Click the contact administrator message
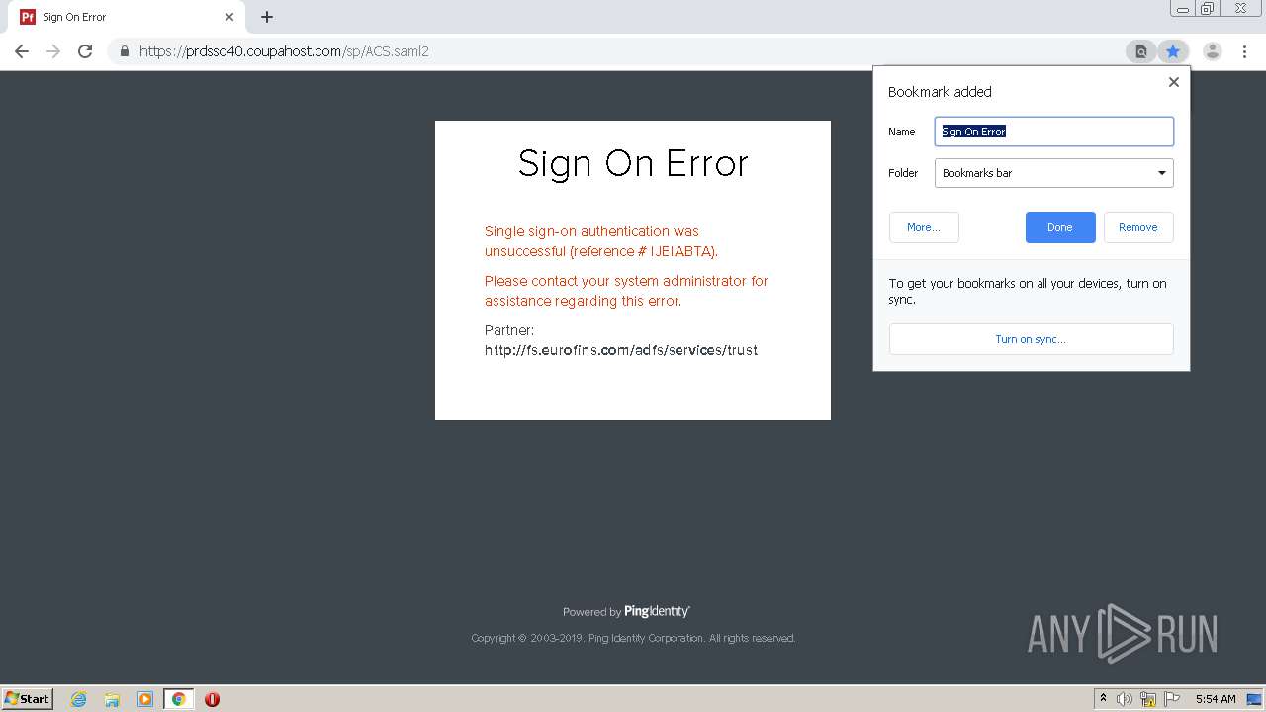 pos(626,291)
